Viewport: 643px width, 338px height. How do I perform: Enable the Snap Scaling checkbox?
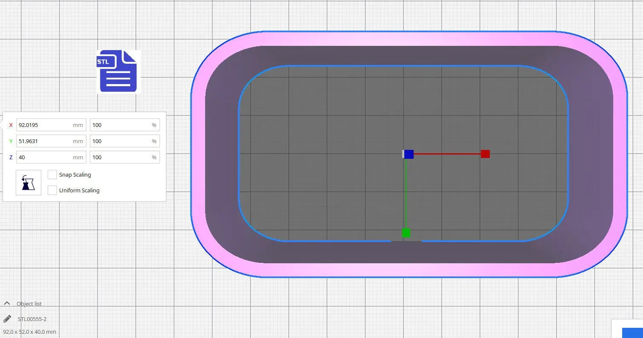pos(52,175)
